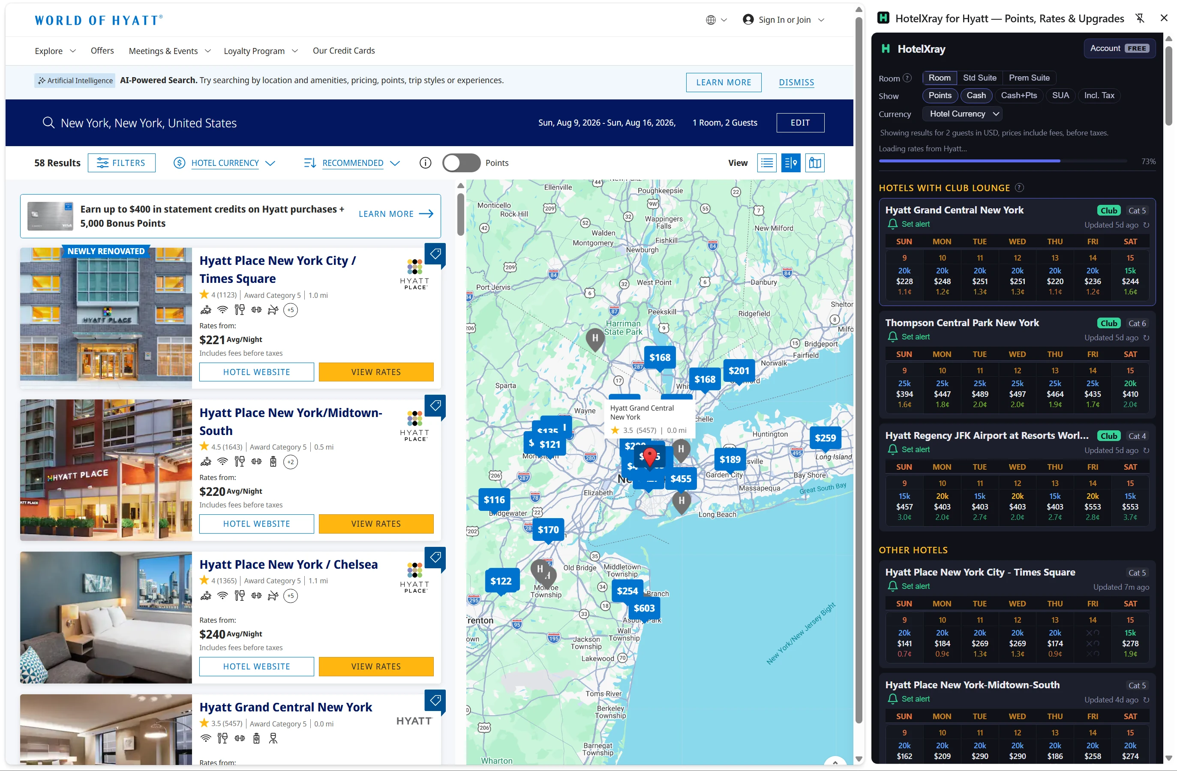This screenshot has height=771, width=1177.
Task: Select the Prem Suite room option
Action: coord(1029,78)
